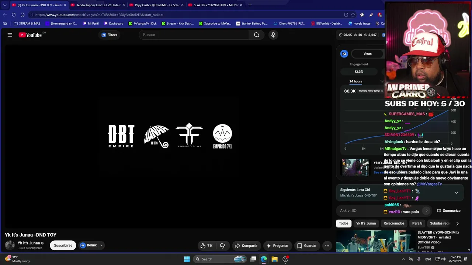The image size is (472, 265).
Task: Share the video via Compartir
Action: [246, 245]
